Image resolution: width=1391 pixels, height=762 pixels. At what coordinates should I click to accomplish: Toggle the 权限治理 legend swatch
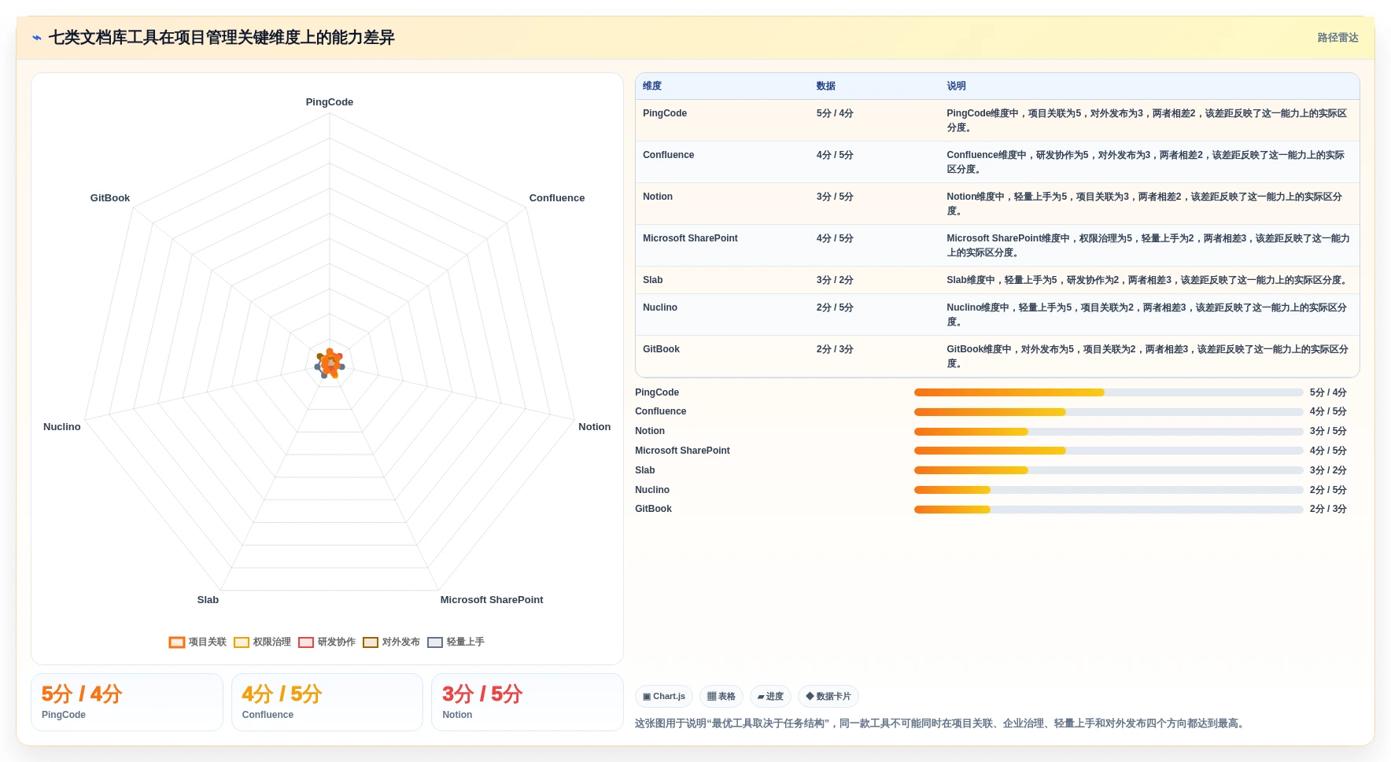click(x=242, y=642)
